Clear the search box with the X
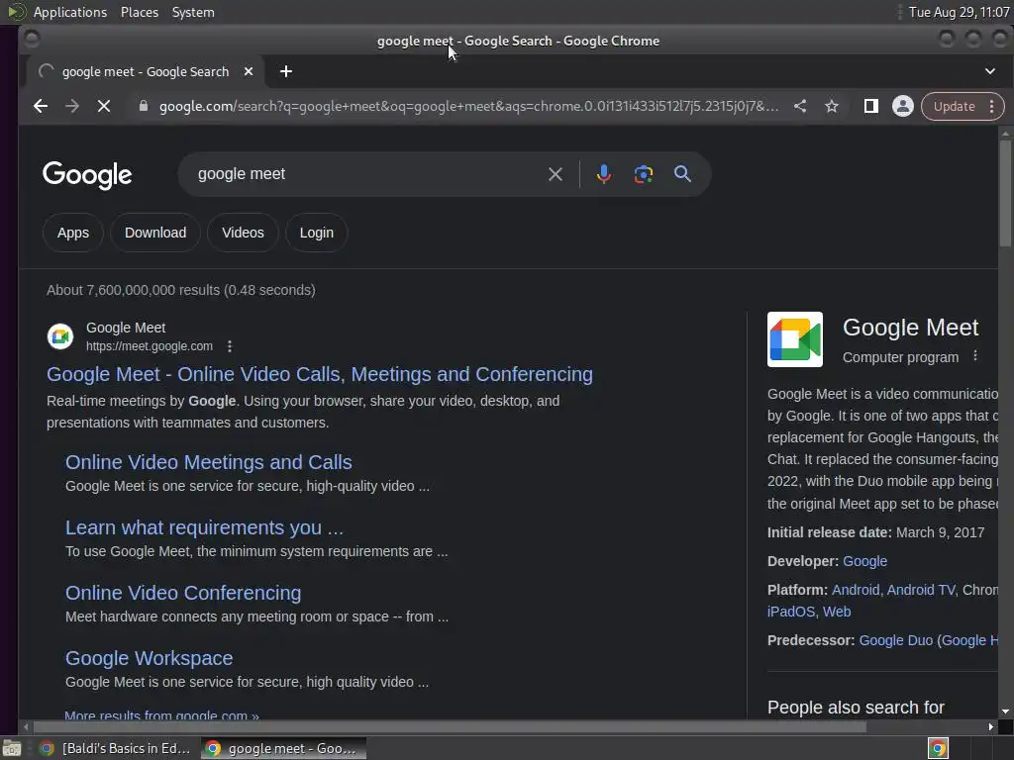The width and height of the screenshot is (1014, 760). 555,174
